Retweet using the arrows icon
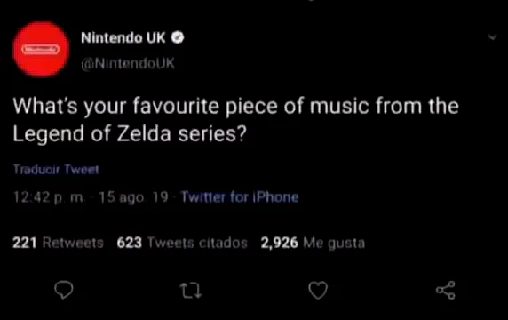 (191, 290)
